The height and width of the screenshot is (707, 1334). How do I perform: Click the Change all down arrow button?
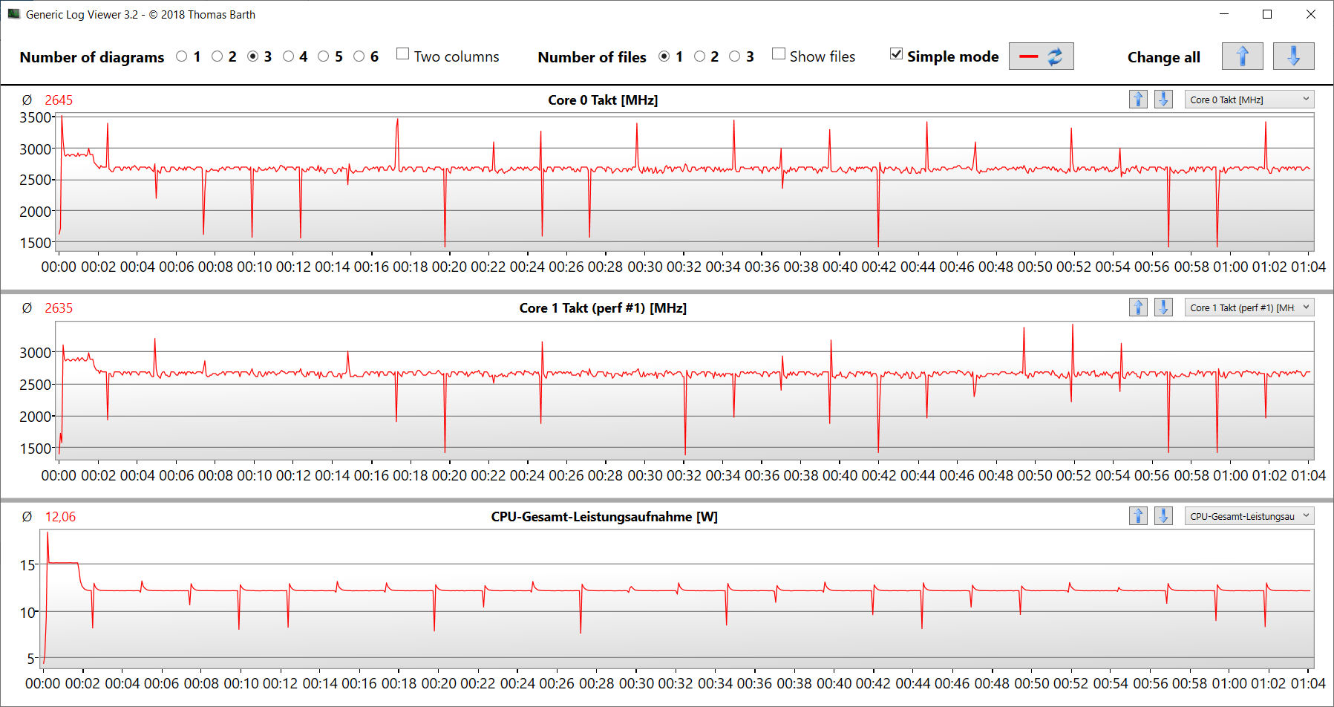pyautogui.click(x=1293, y=56)
